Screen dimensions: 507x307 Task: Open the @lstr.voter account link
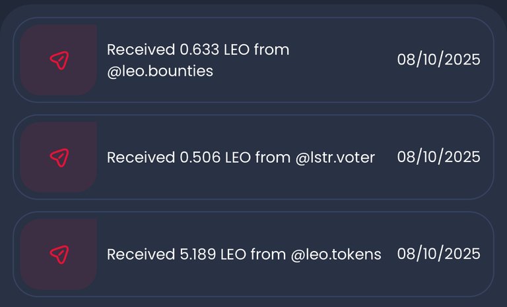[x=335, y=157]
